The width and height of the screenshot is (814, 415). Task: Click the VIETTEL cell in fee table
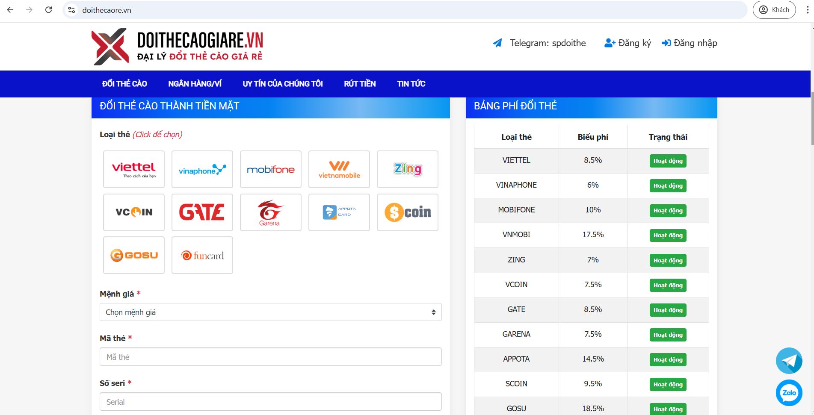[x=516, y=160]
